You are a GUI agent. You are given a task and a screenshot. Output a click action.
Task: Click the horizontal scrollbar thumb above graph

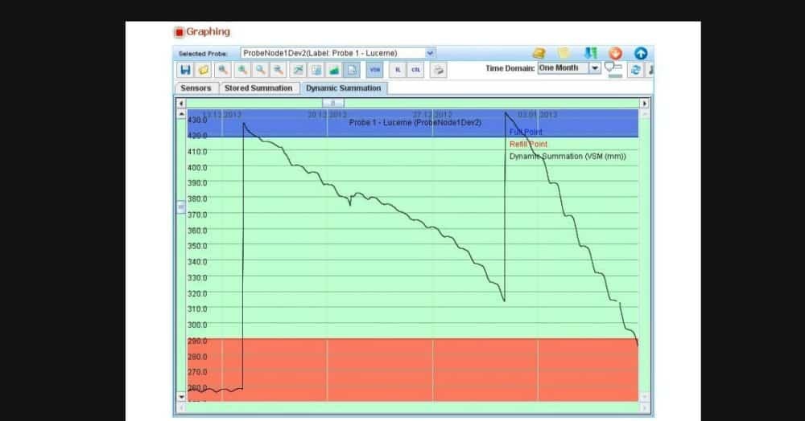tap(333, 103)
